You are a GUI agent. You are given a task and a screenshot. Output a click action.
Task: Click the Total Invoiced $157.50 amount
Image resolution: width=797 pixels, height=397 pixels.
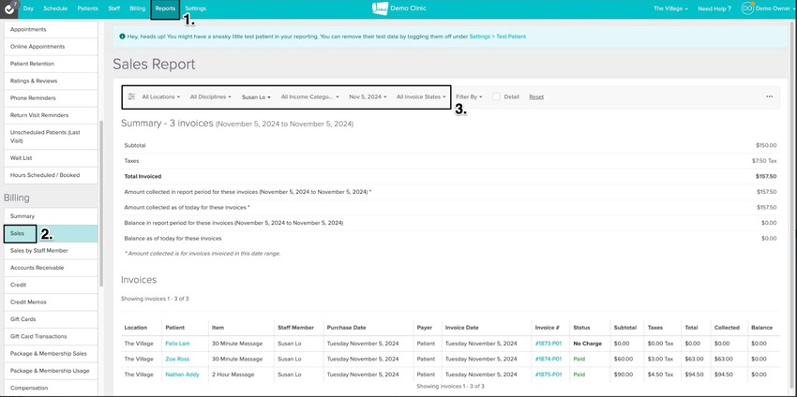point(766,177)
